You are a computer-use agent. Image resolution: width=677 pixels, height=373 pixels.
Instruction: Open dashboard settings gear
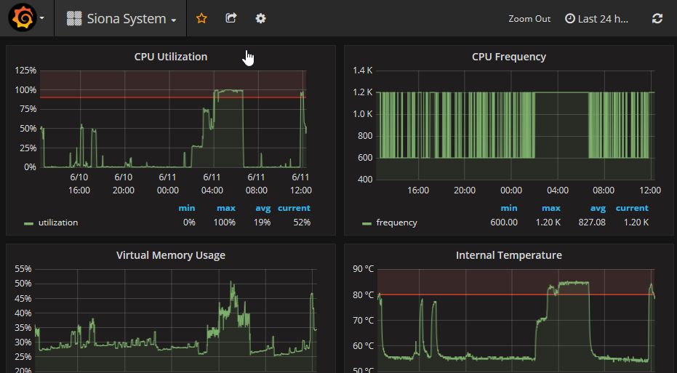261,18
